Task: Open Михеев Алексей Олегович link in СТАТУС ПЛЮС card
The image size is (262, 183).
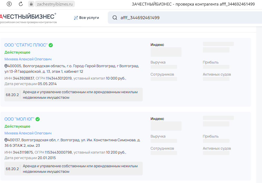Action: [x=28, y=59]
